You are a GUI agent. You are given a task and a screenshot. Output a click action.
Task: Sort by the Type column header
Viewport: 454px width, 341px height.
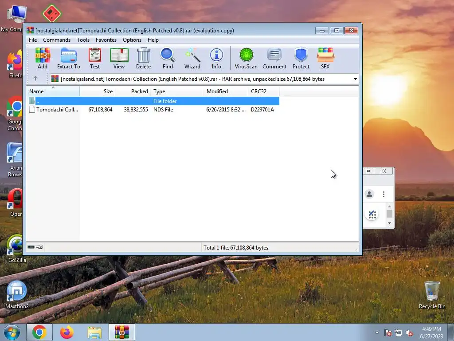click(x=177, y=91)
